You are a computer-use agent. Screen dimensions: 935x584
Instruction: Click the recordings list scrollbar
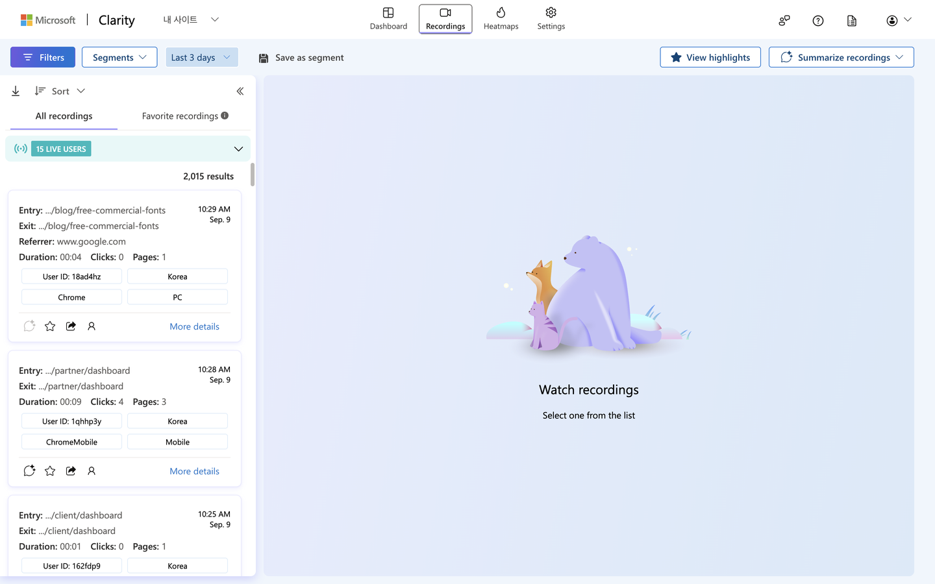click(253, 175)
